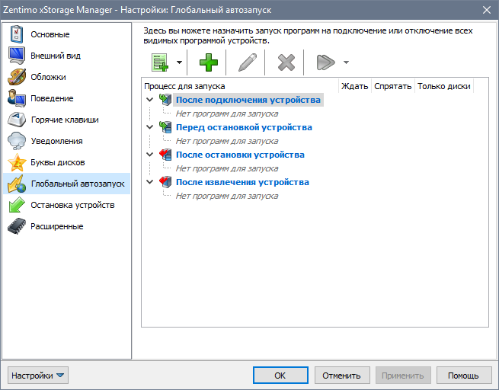Select the Внешний вид monitor icon
Image resolution: width=499 pixels, height=390 pixels.
coord(17,56)
